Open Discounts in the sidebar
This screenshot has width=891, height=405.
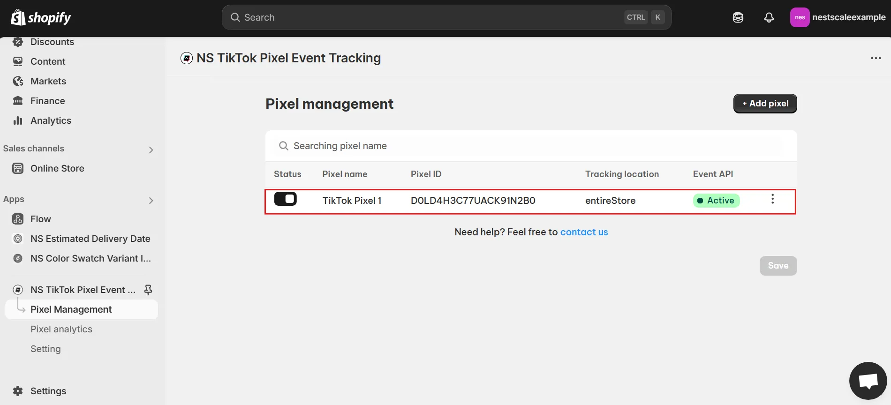pyautogui.click(x=52, y=42)
